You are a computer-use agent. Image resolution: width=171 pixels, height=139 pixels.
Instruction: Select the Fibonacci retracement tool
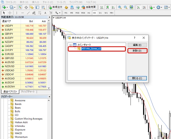[x=40, y=13]
